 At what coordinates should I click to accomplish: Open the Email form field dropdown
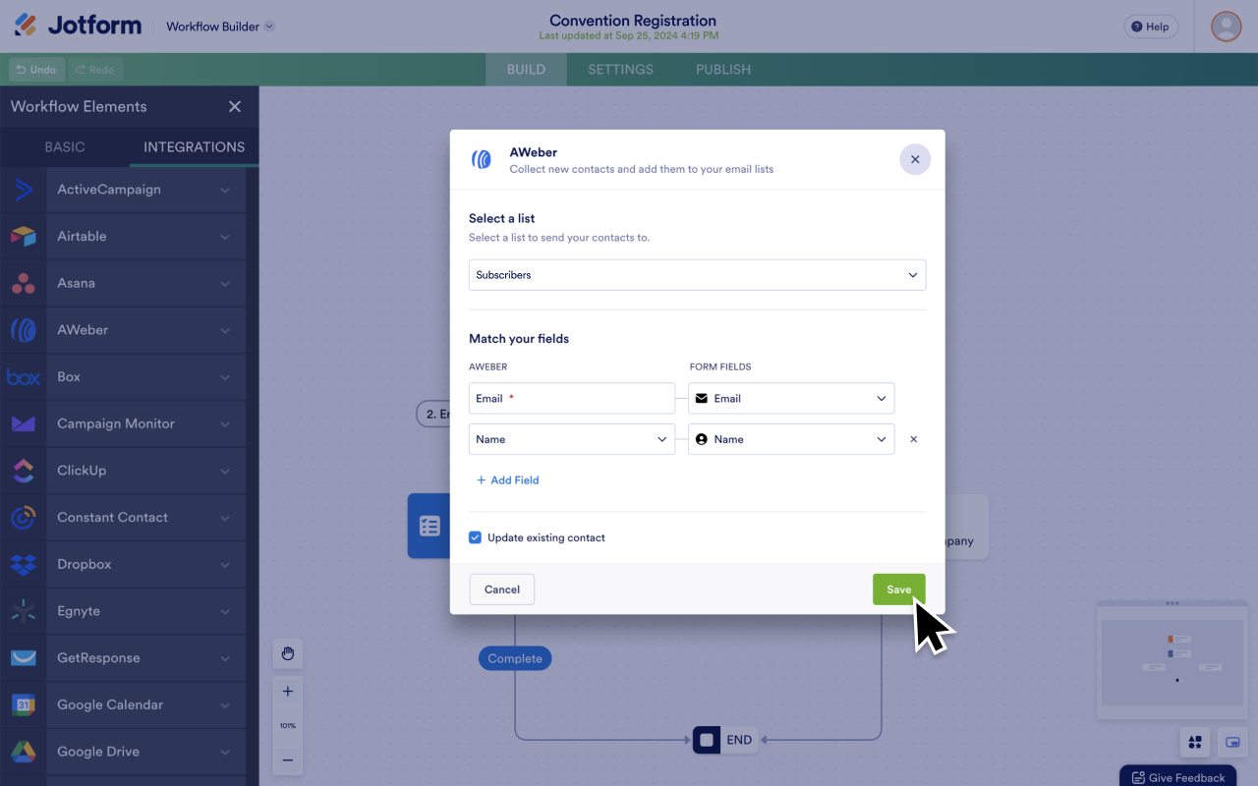[791, 398]
